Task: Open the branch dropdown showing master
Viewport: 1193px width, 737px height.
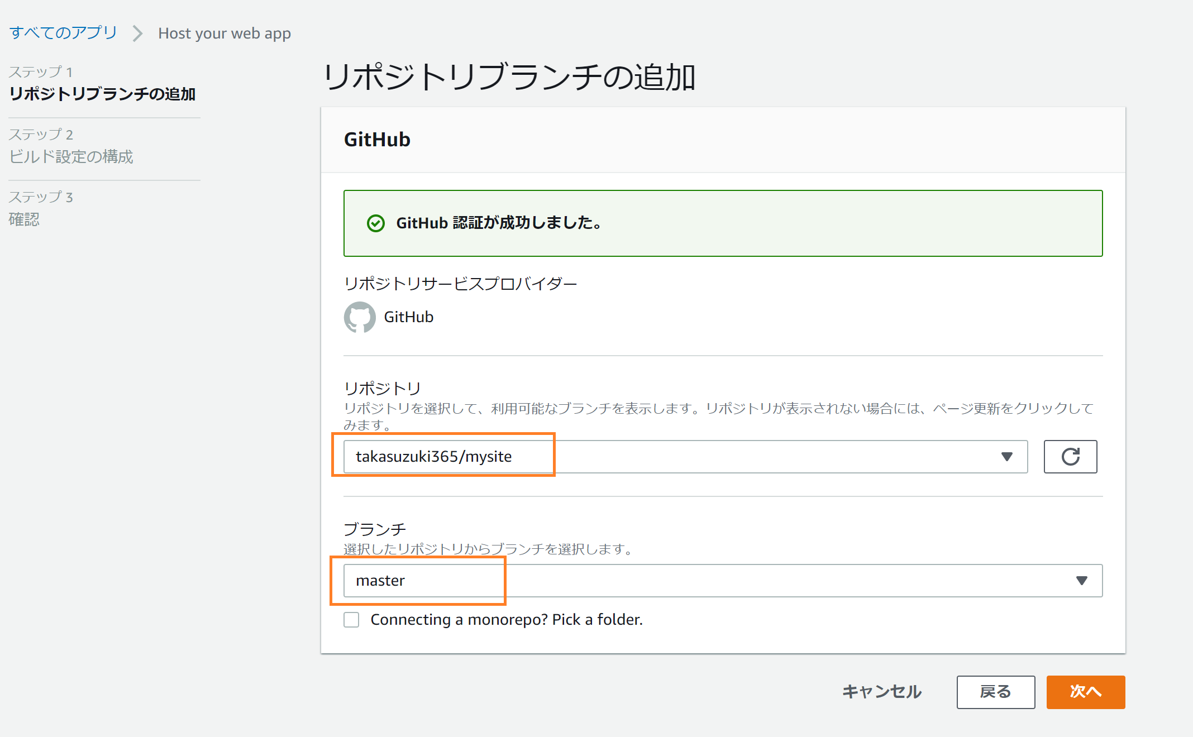Action: click(723, 581)
